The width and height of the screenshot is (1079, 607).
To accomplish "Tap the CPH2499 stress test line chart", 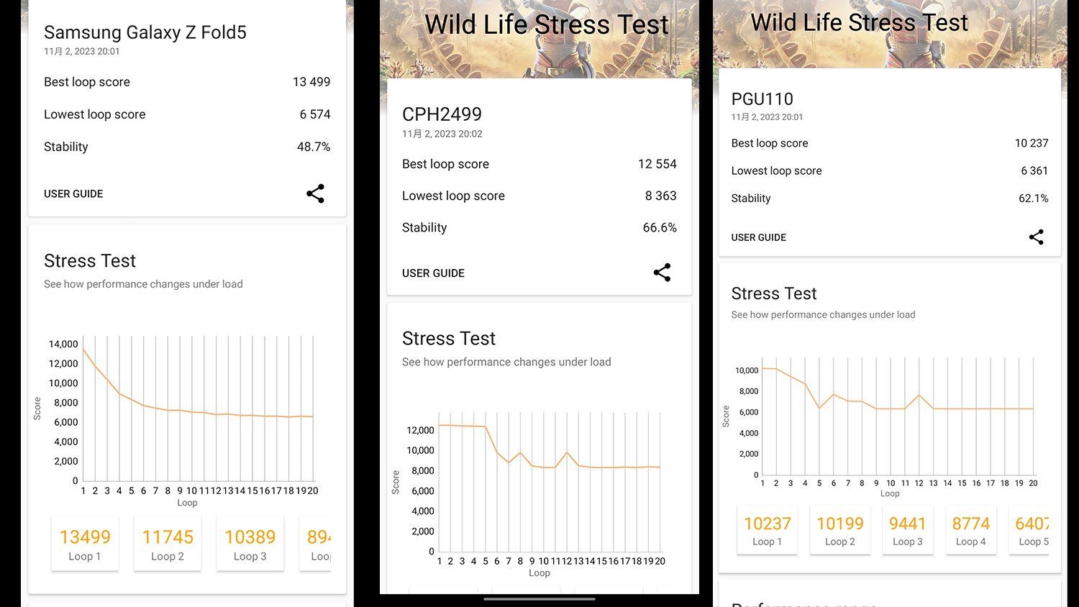I will click(548, 489).
